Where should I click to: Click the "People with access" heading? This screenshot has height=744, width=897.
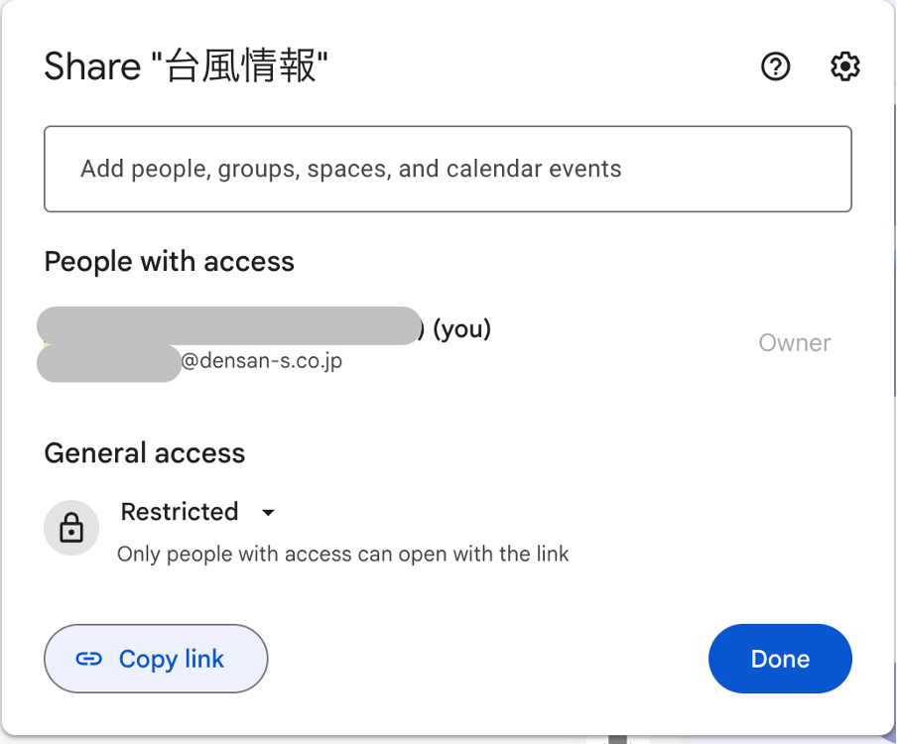point(169,262)
